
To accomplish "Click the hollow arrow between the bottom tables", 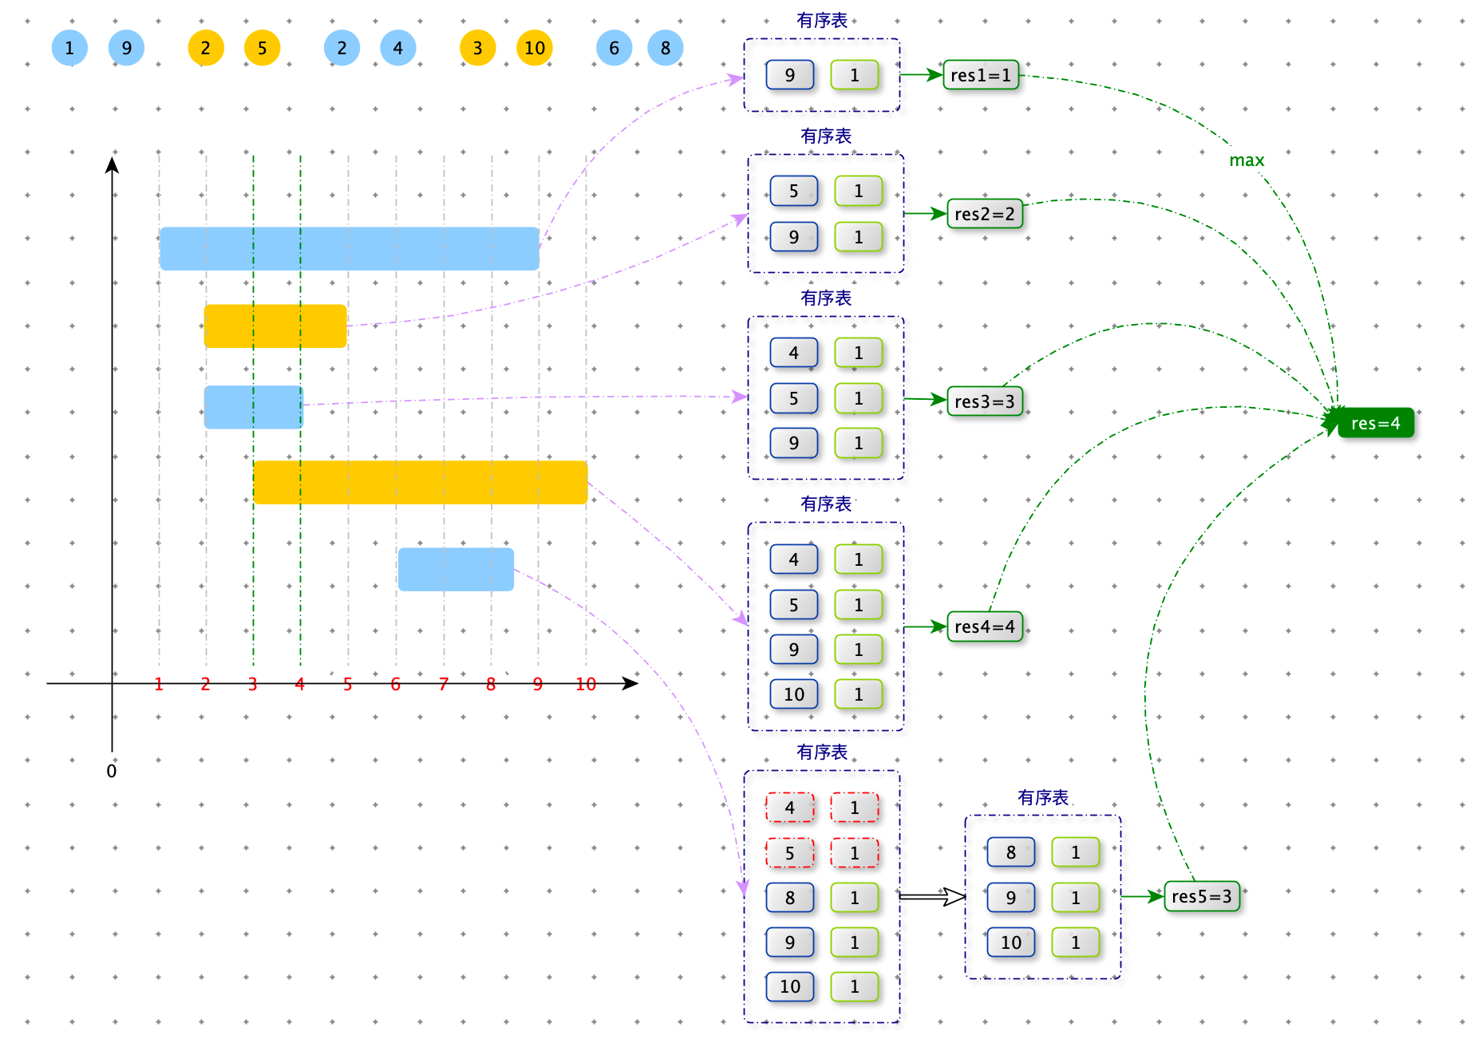I will pyautogui.click(x=933, y=896).
